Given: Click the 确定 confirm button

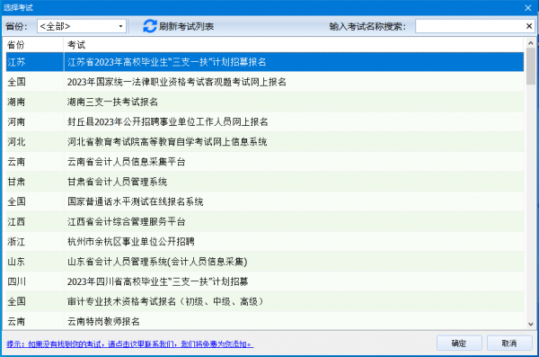Looking at the screenshot, I should coord(459,343).
